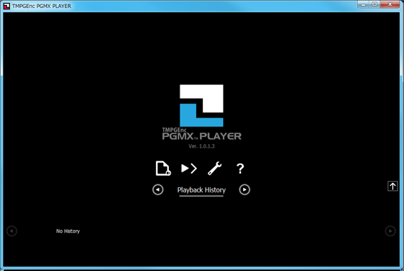Close the TMPGEnc PGMX PLAYER window
This screenshot has width=404, height=271.
click(390, 4)
